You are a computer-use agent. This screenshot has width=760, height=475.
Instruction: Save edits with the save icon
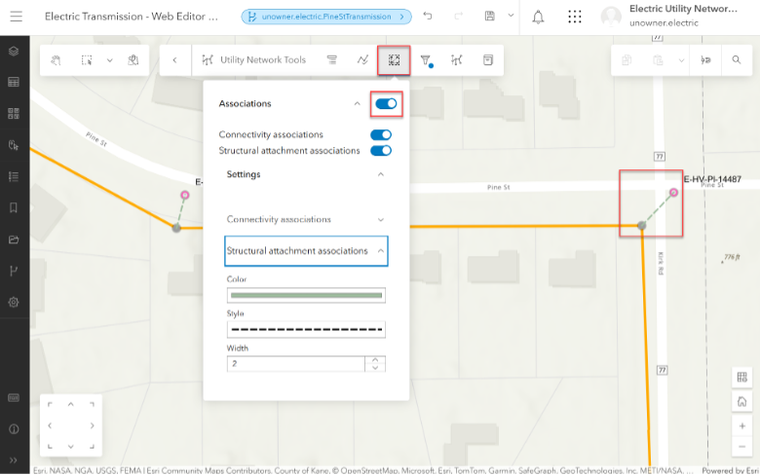[489, 16]
